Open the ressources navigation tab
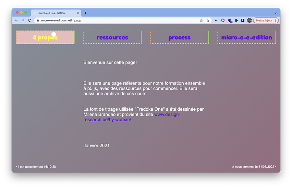The image size is (292, 188). coord(112,37)
